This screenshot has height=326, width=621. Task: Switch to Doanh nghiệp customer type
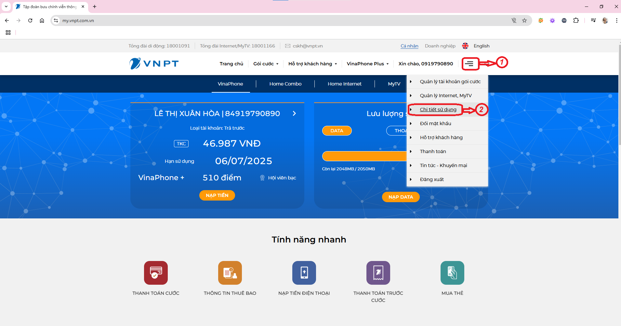pyautogui.click(x=440, y=46)
